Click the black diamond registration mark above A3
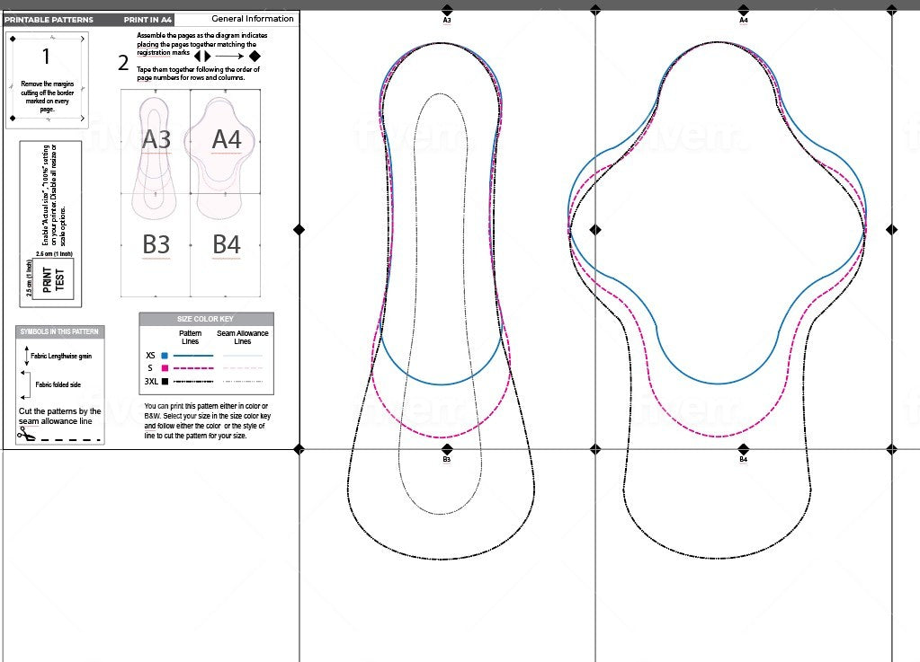Image resolution: width=920 pixels, height=662 pixels. [x=447, y=9]
